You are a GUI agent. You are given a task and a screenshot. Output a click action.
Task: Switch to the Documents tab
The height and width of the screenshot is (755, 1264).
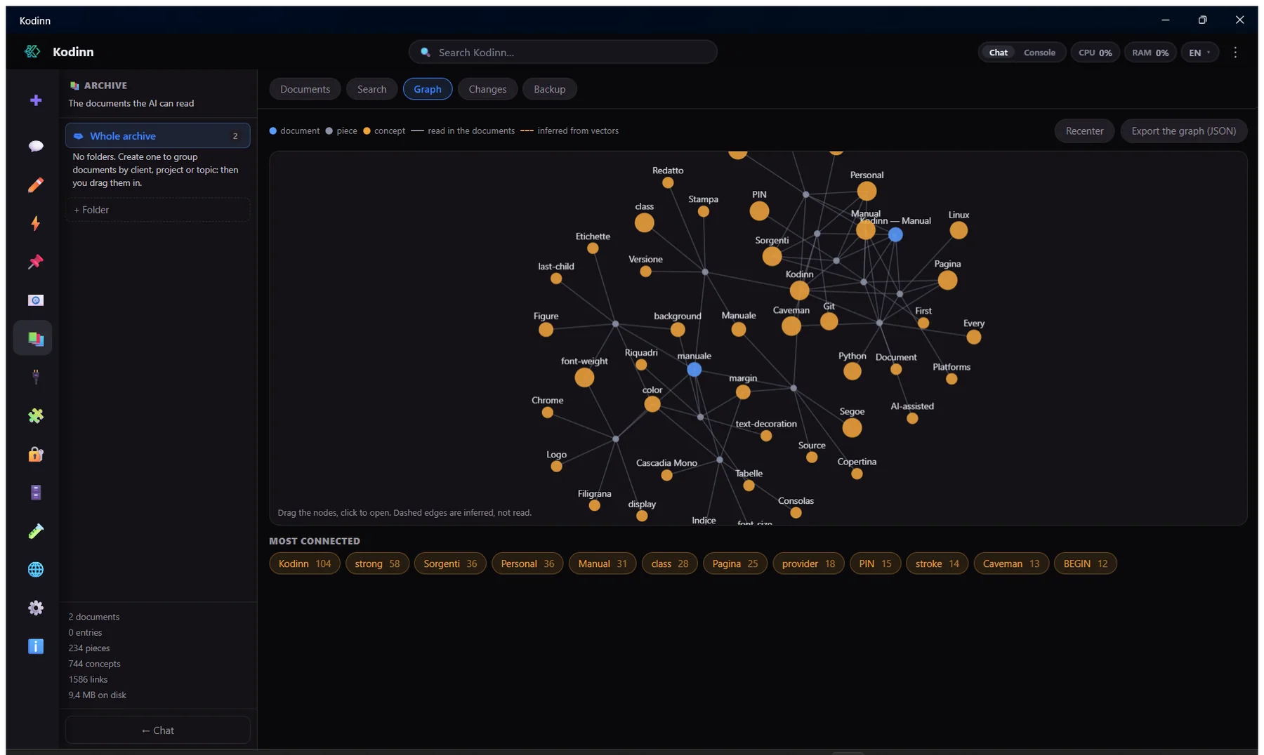tap(305, 89)
